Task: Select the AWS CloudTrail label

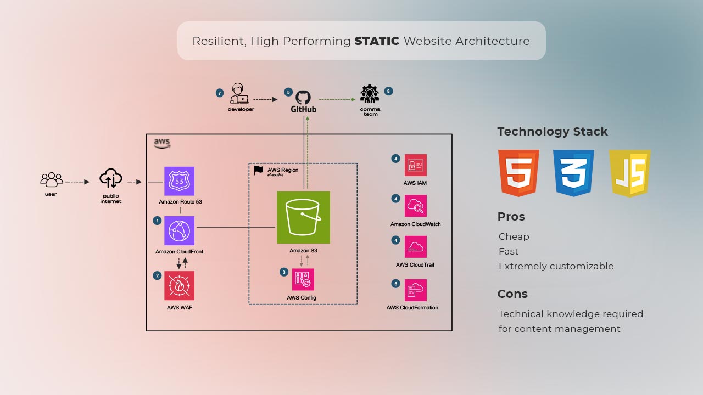Action: (415, 265)
